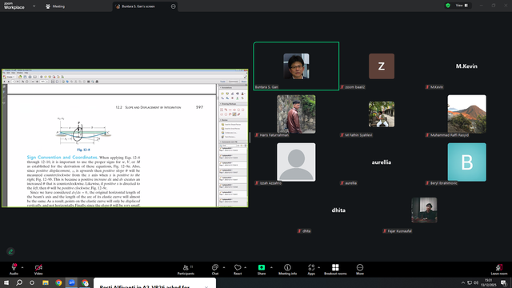Select Izzah Azzahro's default avatar tile
This screenshot has width=512, height=288.
coord(296,162)
